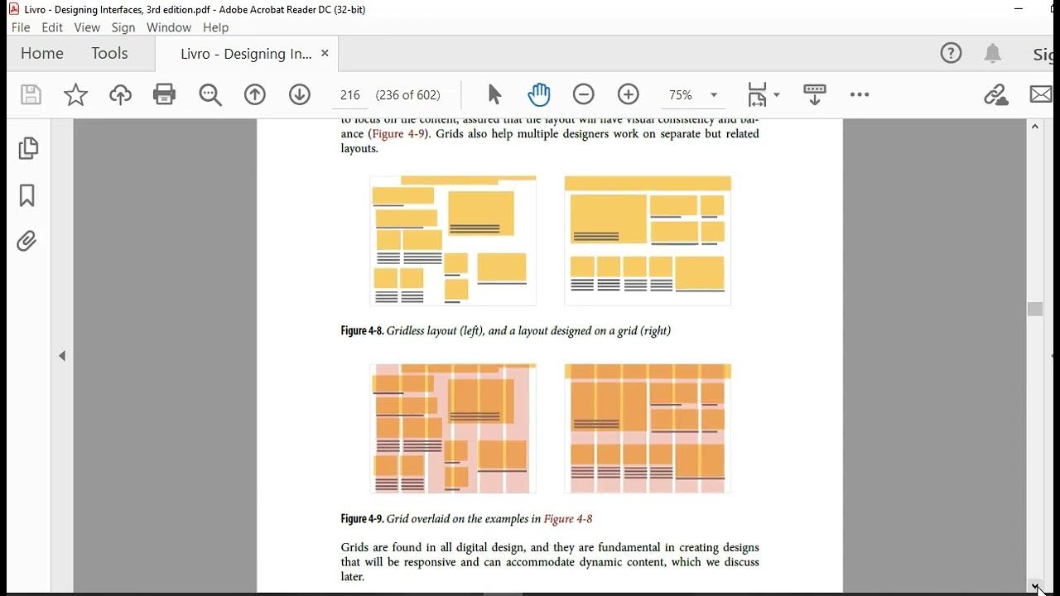The height and width of the screenshot is (596, 1060).
Task: Send file by email envelope icon
Action: pyautogui.click(x=1041, y=94)
